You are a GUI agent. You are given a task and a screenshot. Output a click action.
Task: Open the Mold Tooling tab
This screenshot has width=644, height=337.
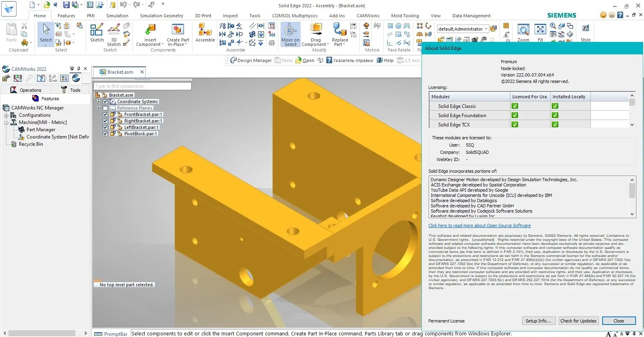(405, 16)
